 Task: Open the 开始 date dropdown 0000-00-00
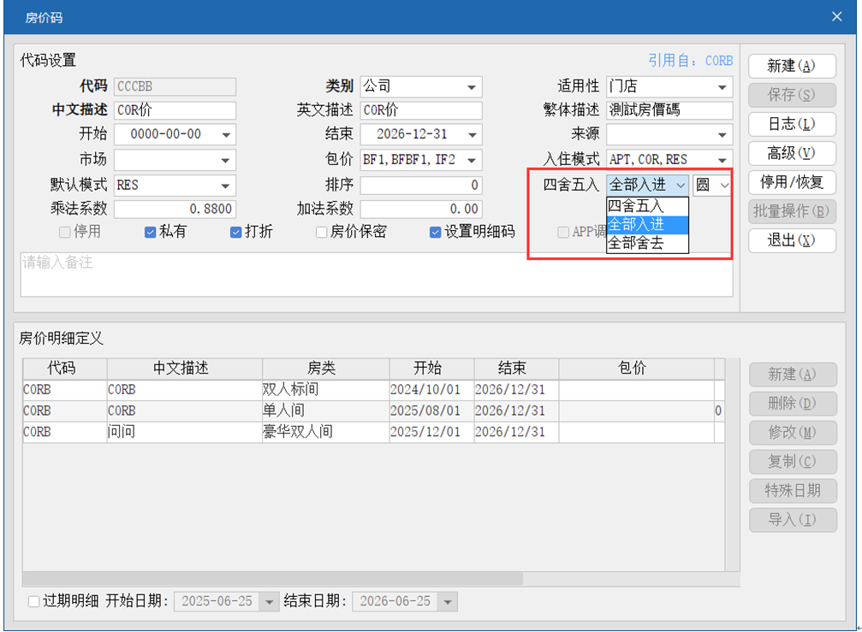pos(226,134)
